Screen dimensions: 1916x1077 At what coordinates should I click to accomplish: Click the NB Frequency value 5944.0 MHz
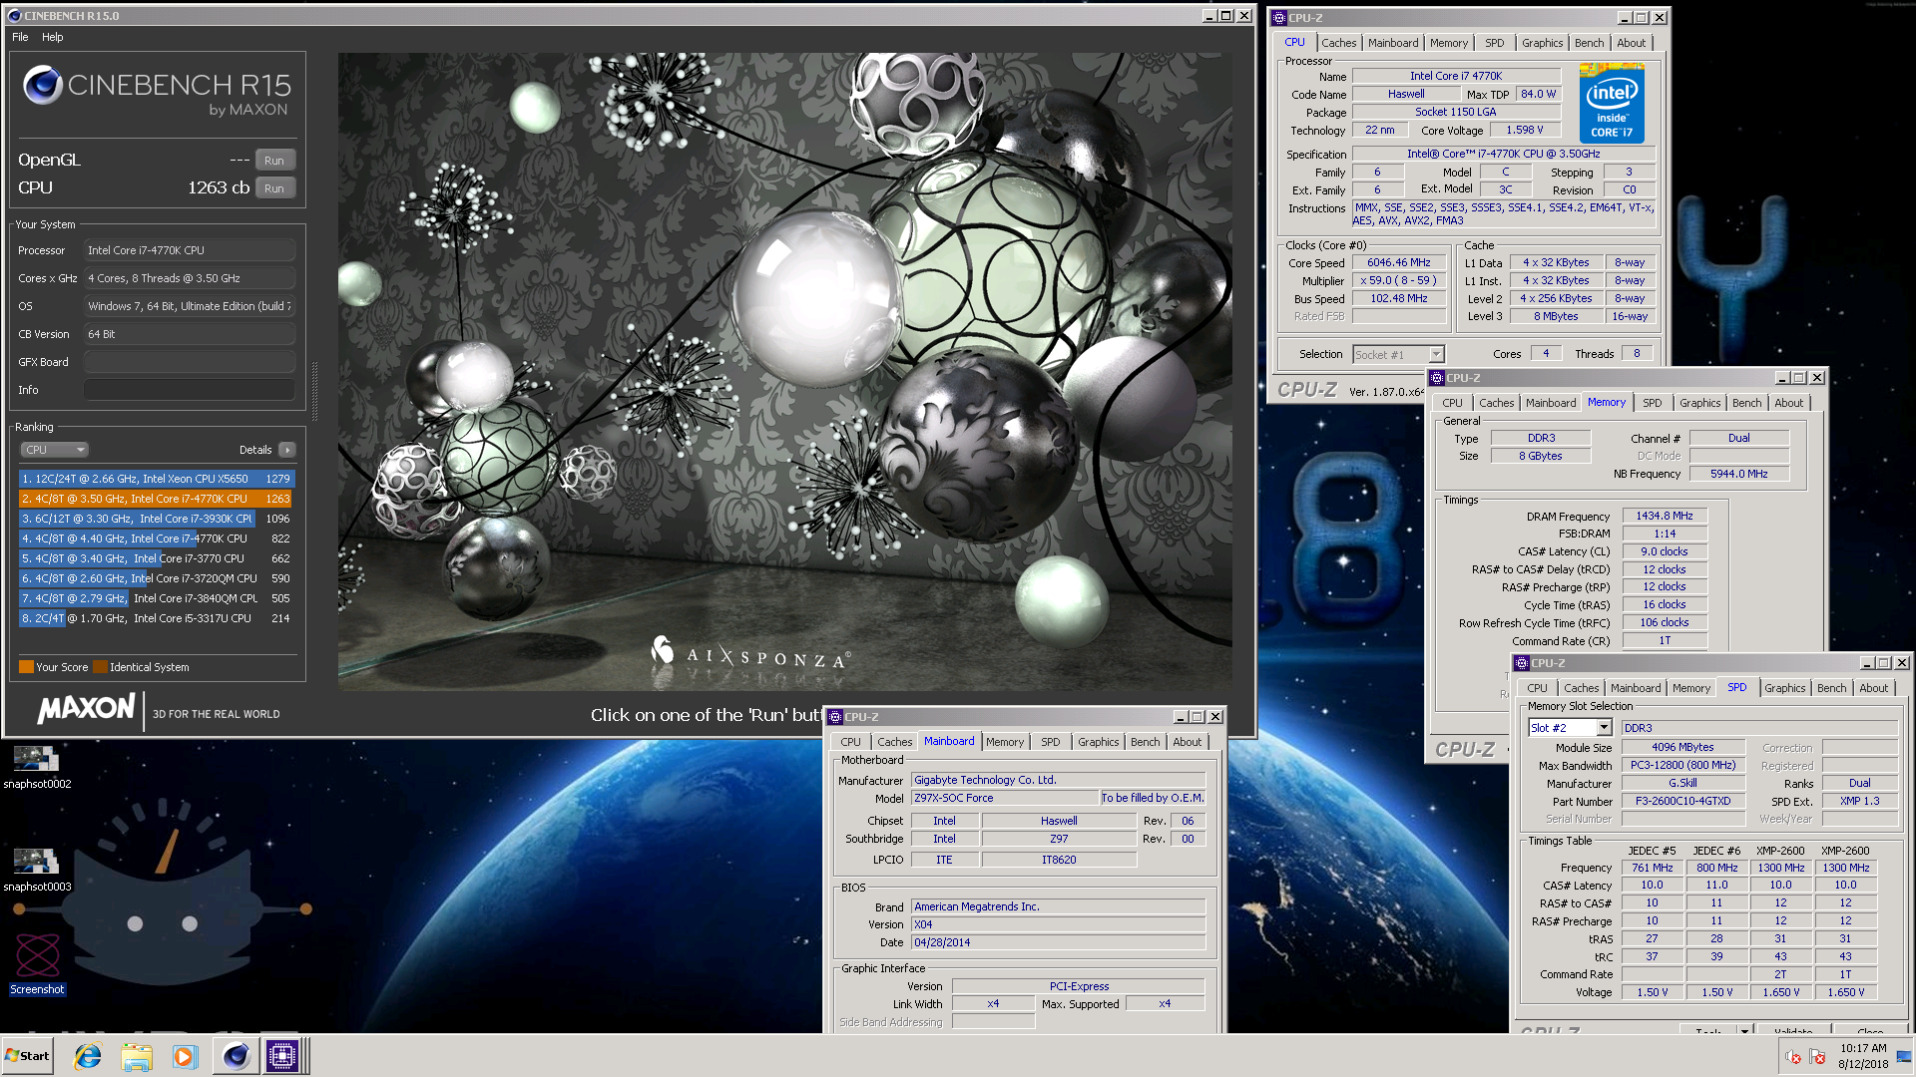coord(1739,474)
